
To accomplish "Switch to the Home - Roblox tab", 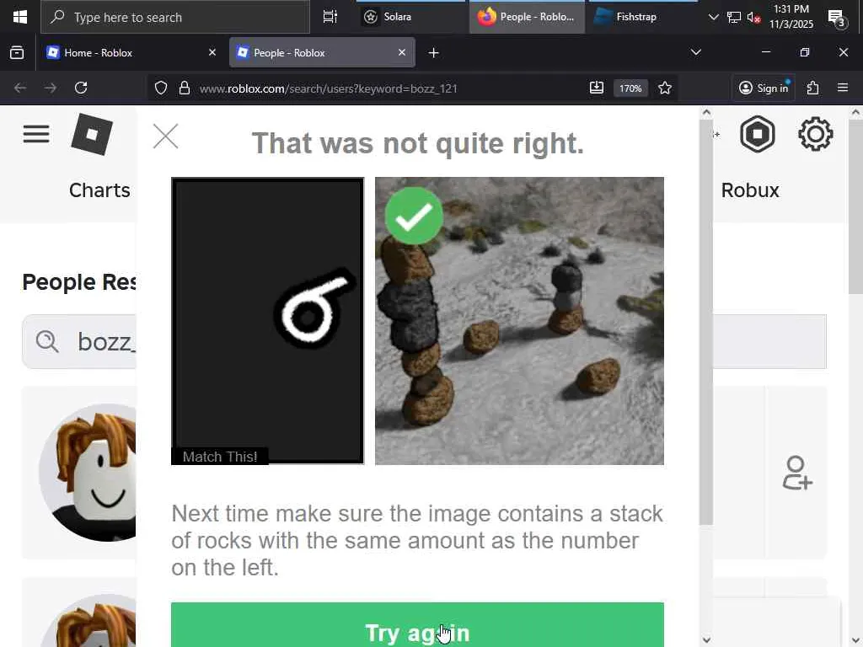I will tap(131, 53).
